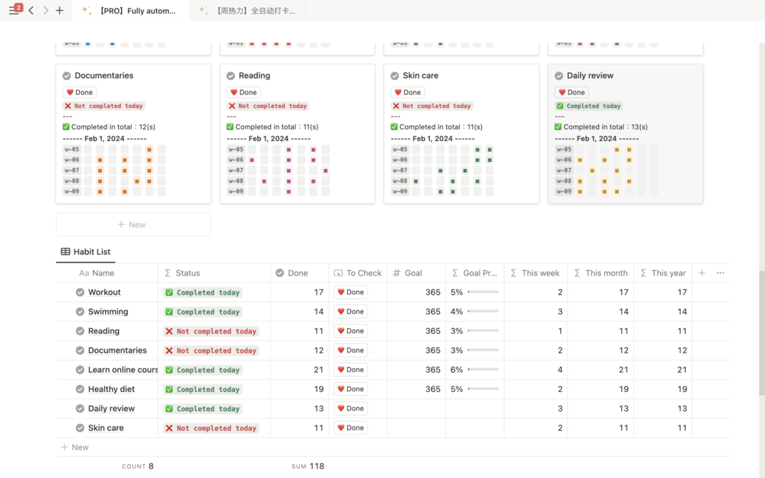Toggle the Done button in Swimming row
Viewport: 765px width, 478px height.
point(350,311)
